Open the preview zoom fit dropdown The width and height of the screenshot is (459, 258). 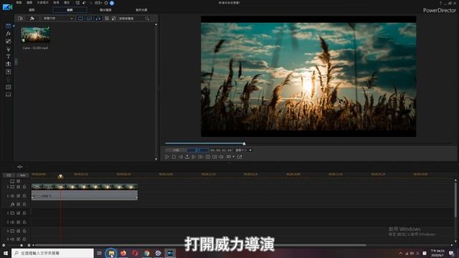(x=244, y=150)
